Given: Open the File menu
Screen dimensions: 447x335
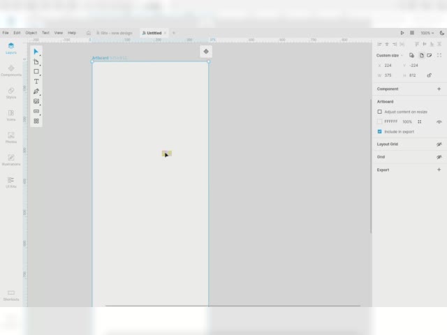Looking at the screenshot, I should pos(6,33).
